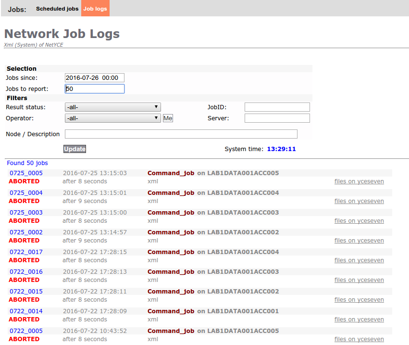This screenshot has width=409, height=345.
Task: Click the Server filter field
Action: click(x=277, y=118)
